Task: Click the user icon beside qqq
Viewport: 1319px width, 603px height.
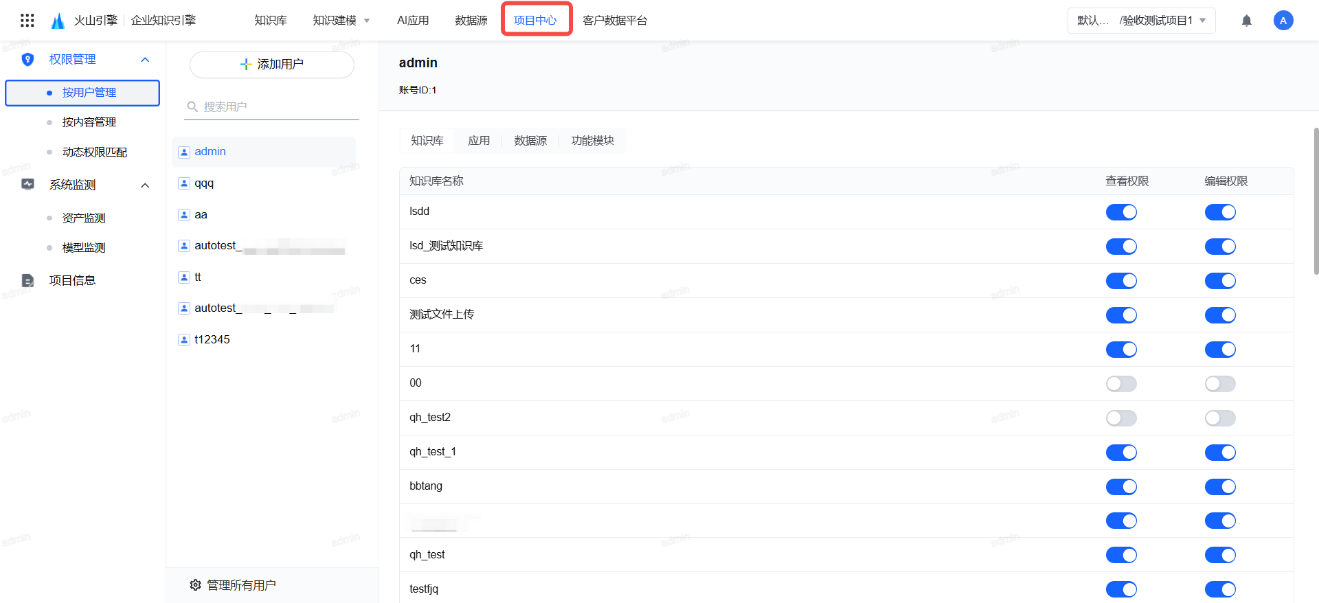Action: (x=184, y=183)
